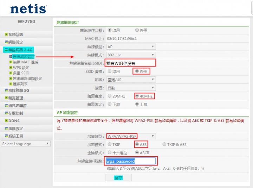Select wireless status 停用 radio
This screenshot has height=188, width=253.
(x=137, y=30)
